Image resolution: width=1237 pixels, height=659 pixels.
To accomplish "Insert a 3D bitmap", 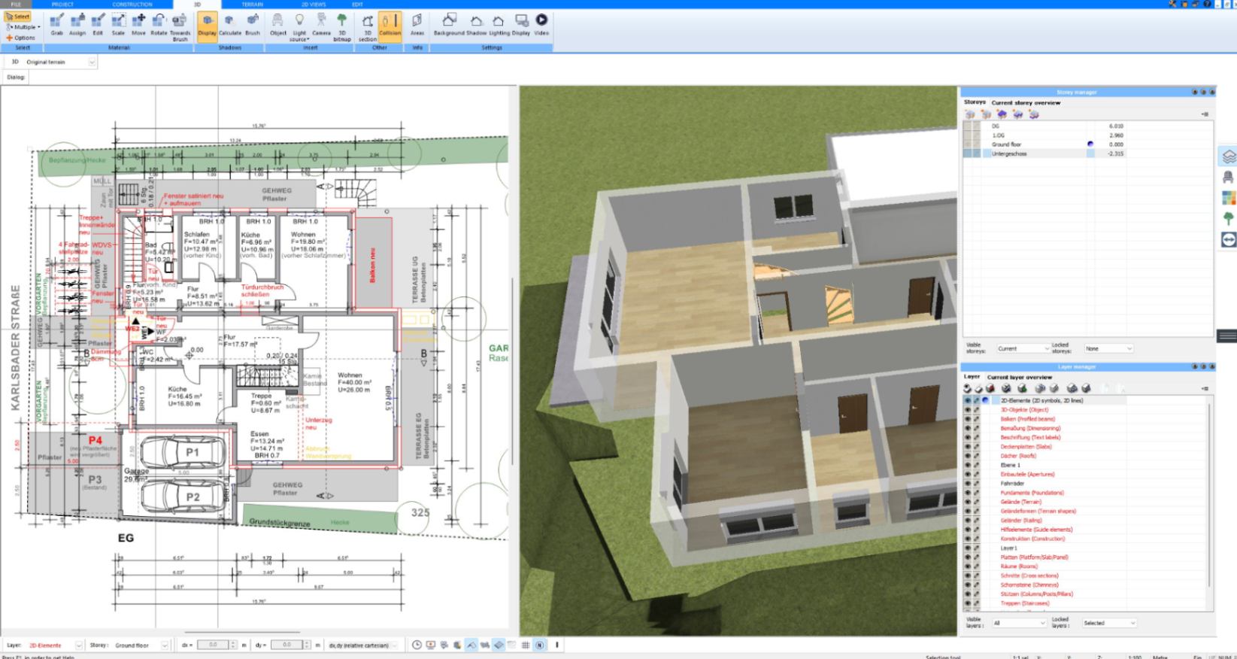I will (x=342, y=26).
